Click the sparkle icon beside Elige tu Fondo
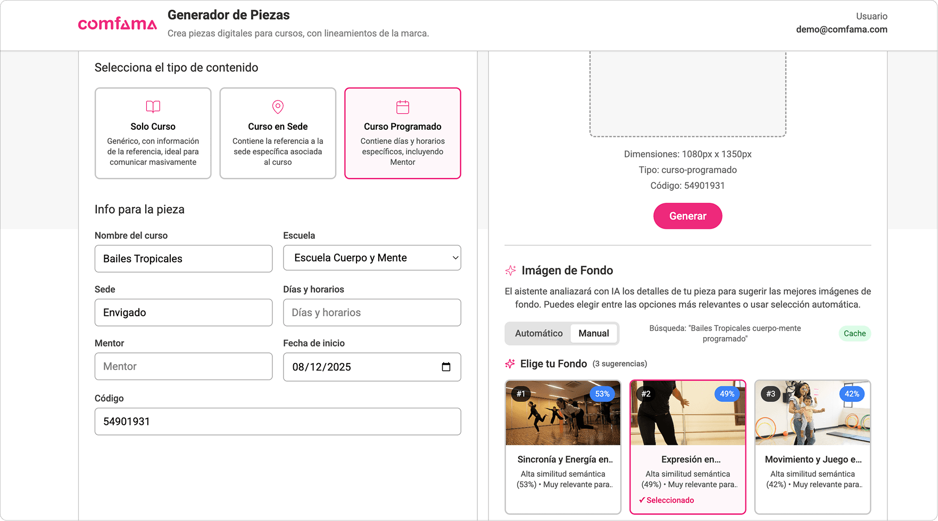Viewport: 938px width, 521px height. coord(510,364)
